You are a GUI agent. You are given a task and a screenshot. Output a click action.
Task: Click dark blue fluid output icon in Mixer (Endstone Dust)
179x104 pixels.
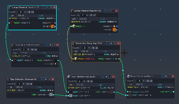[x=171, y=92]
